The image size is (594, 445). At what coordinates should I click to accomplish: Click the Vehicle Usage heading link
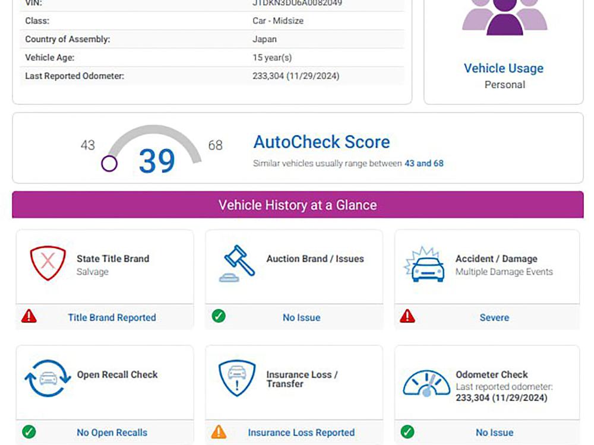[504, 68]
